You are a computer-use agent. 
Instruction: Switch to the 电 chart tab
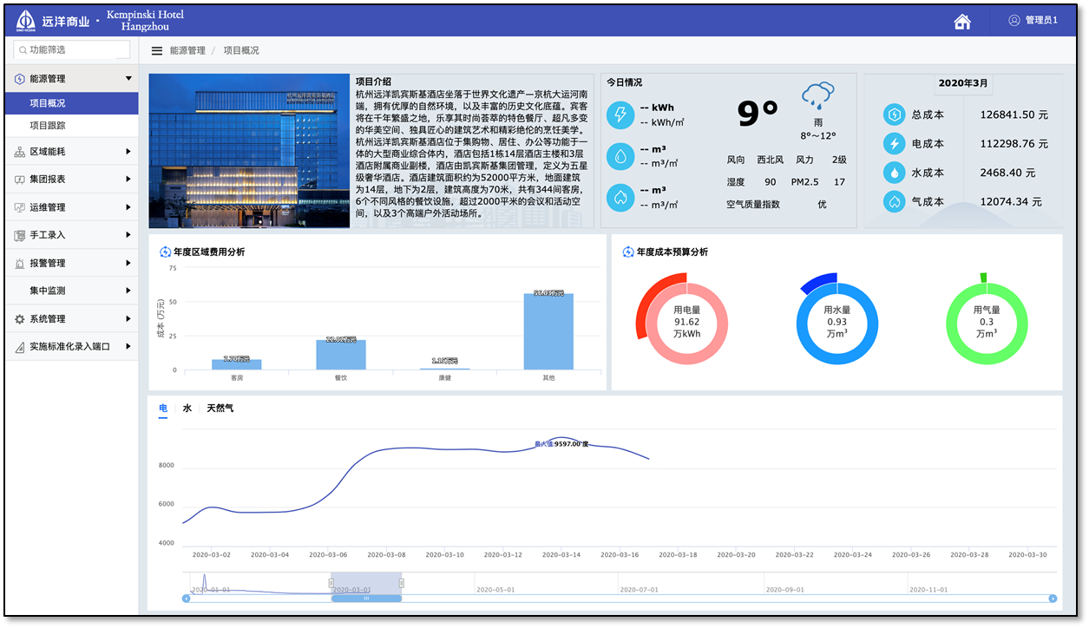163,408
